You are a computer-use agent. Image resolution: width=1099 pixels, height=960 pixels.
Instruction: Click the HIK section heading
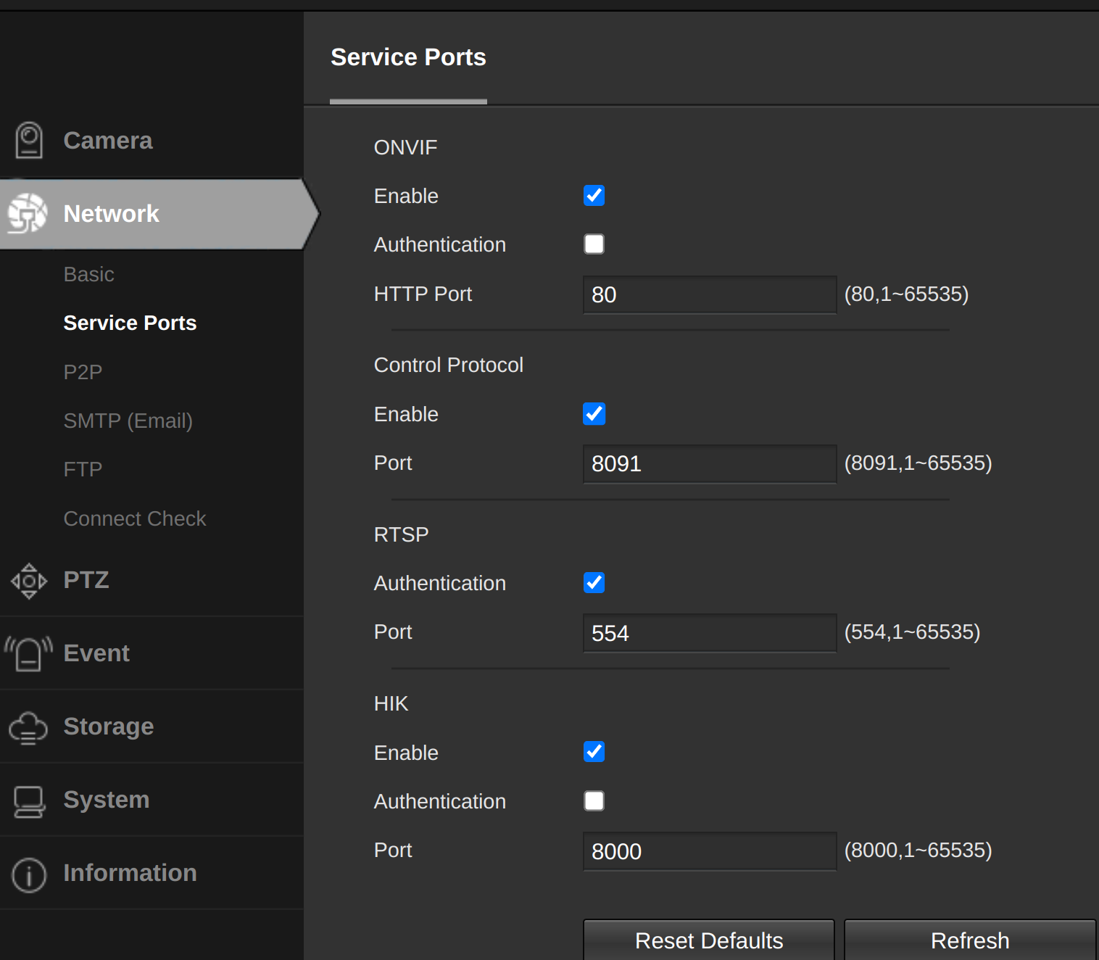click(391, 703)
